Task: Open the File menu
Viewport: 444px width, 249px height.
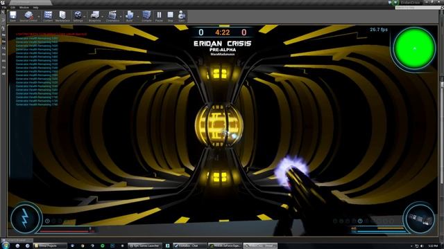Action: coord(4,8)
